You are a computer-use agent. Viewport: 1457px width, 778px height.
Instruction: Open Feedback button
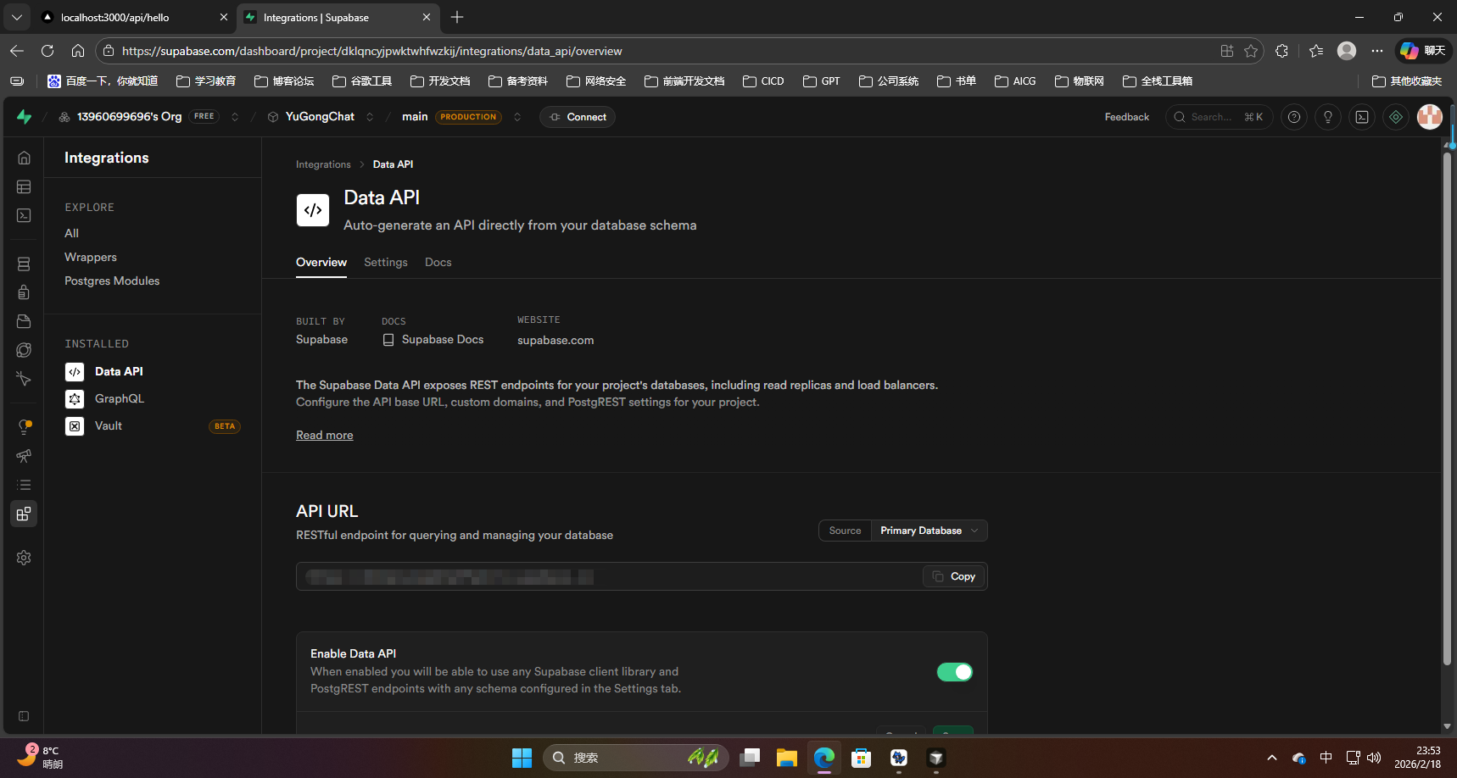[x=1127, y=117]
